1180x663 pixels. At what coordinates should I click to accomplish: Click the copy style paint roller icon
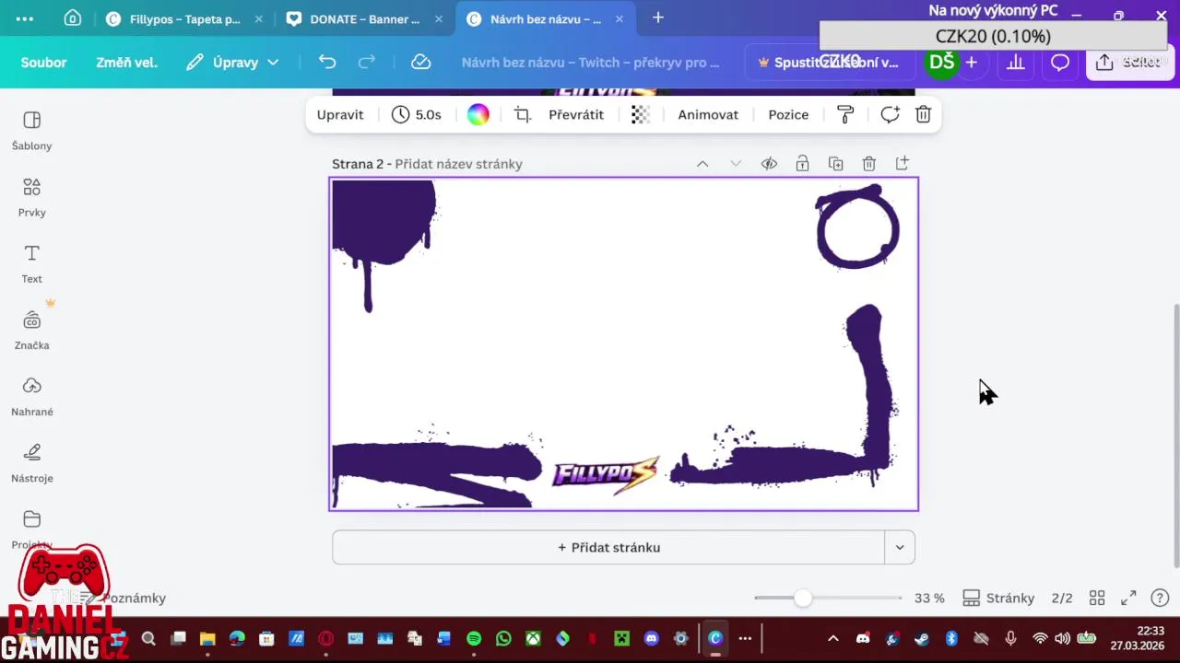pyautogui.click(x=845, y=114)
